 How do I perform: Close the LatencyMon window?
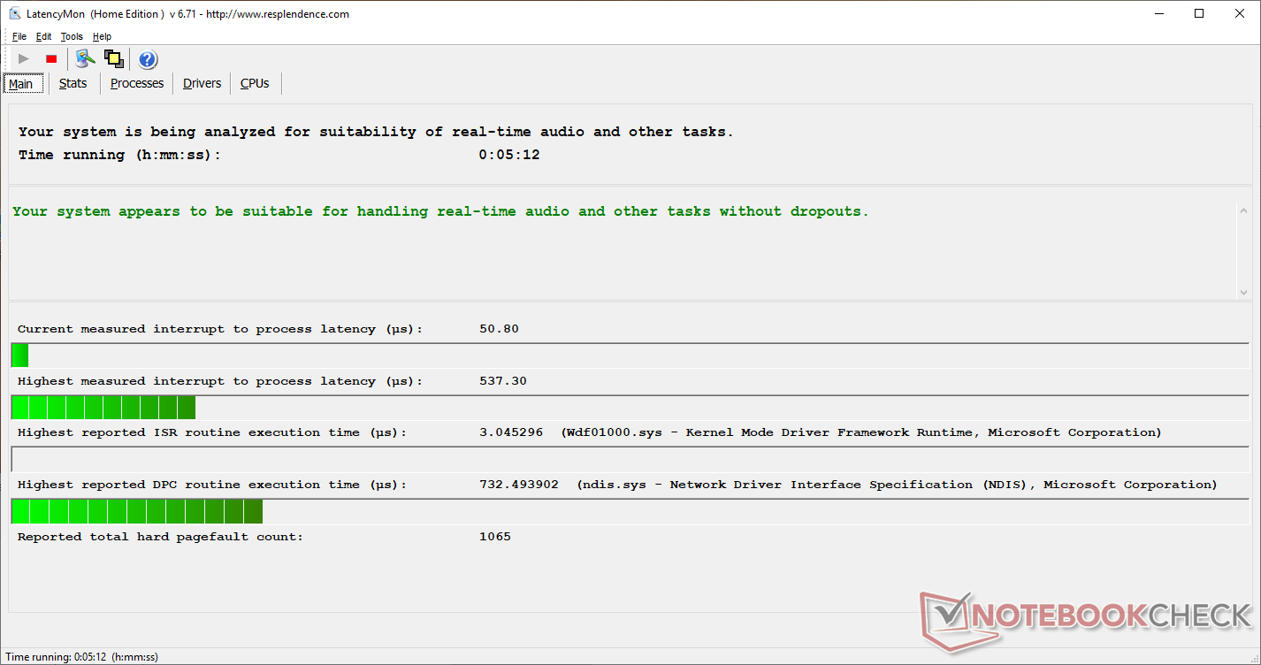[1240, 13]
